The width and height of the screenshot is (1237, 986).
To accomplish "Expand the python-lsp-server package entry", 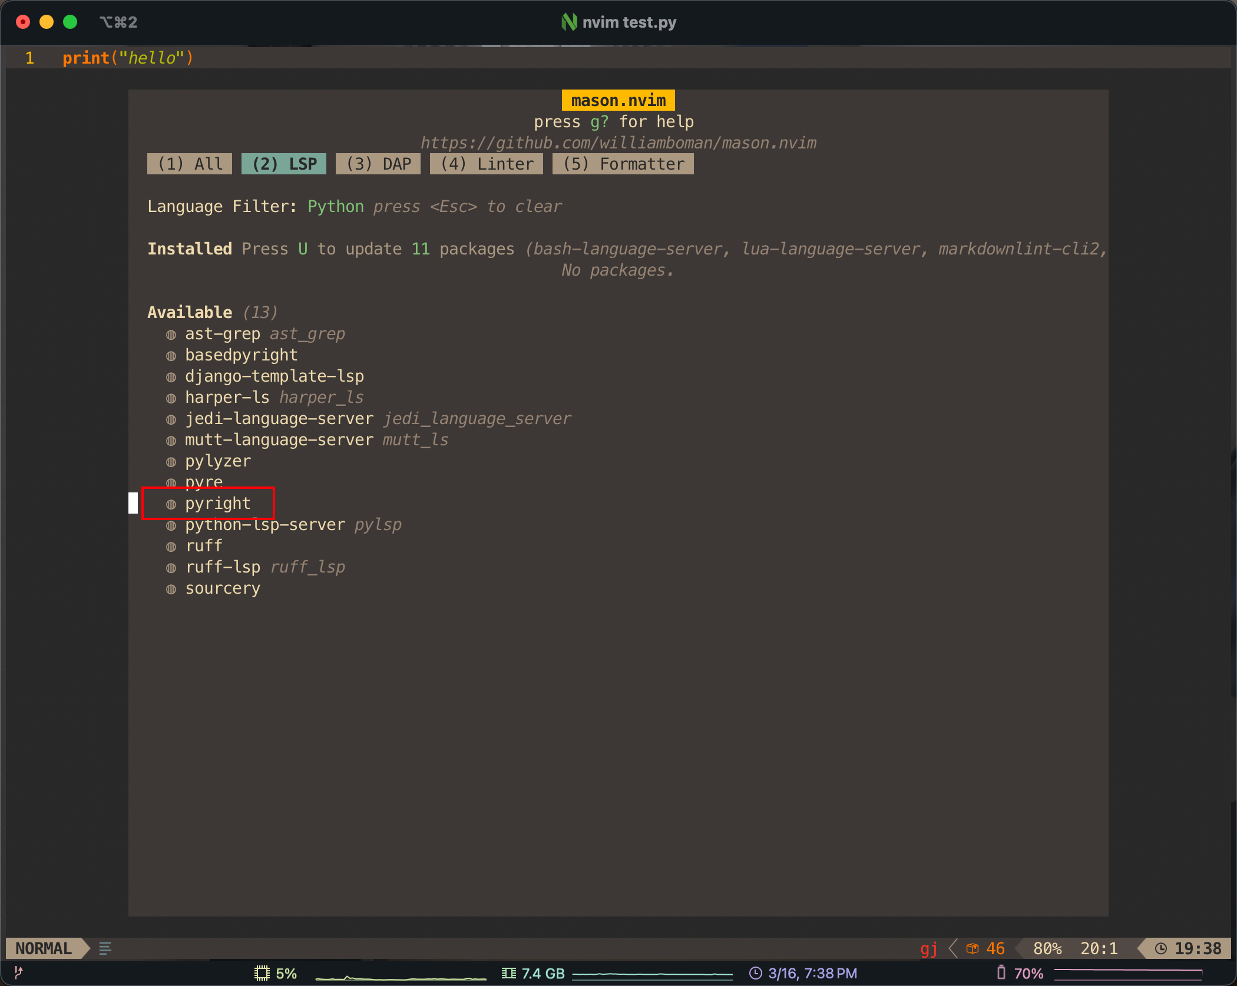I will [x=265, y=525].
